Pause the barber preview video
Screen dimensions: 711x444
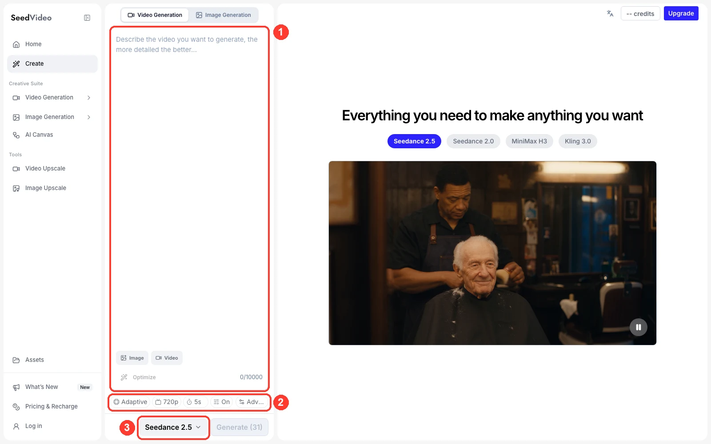click(x=639, y=327)
